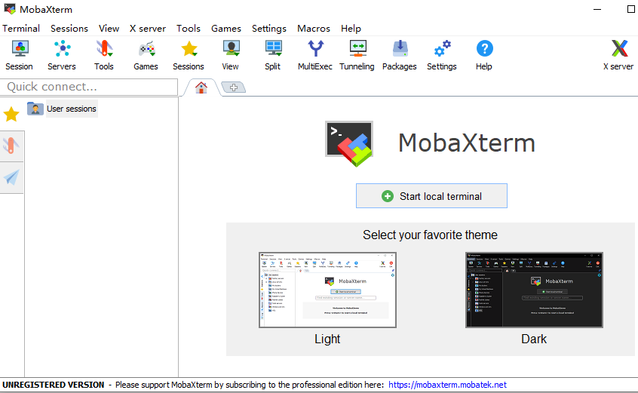Click the Light theme label

click(327, 339)
